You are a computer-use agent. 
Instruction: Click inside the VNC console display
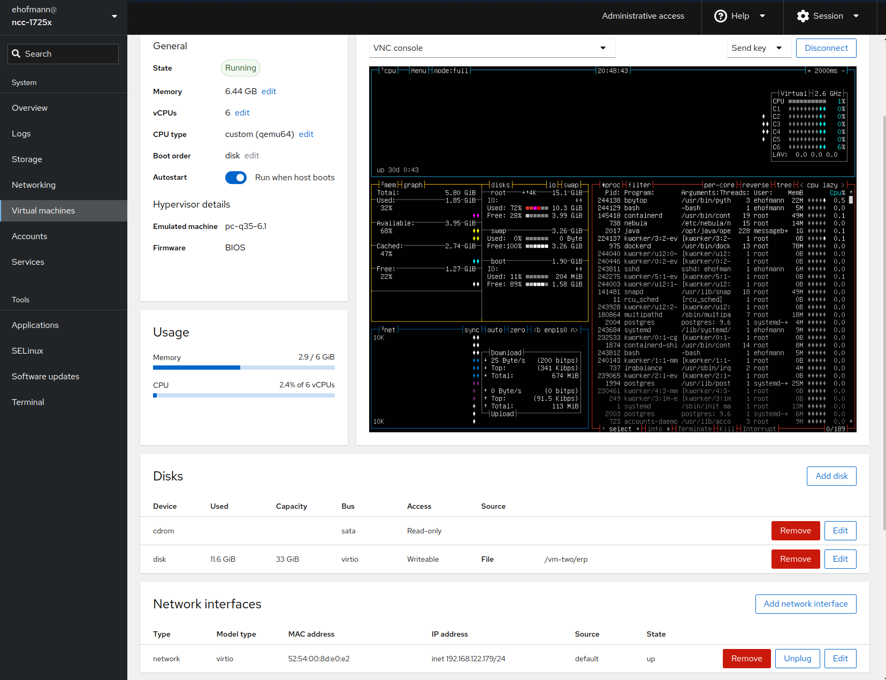(612, 249)
